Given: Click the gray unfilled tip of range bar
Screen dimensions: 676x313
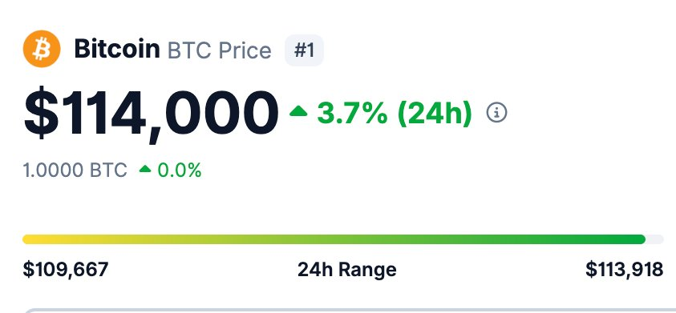Looking at the screenshot, I should coord(655,239).
